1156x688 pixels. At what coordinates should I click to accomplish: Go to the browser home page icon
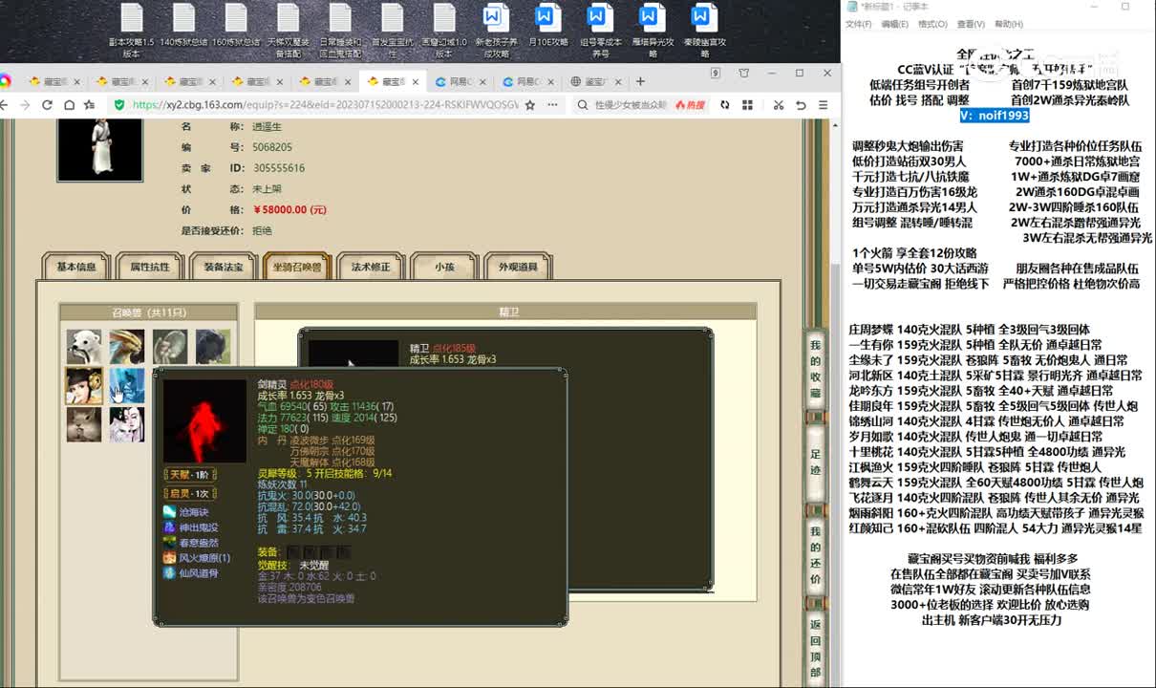[69, 104]
